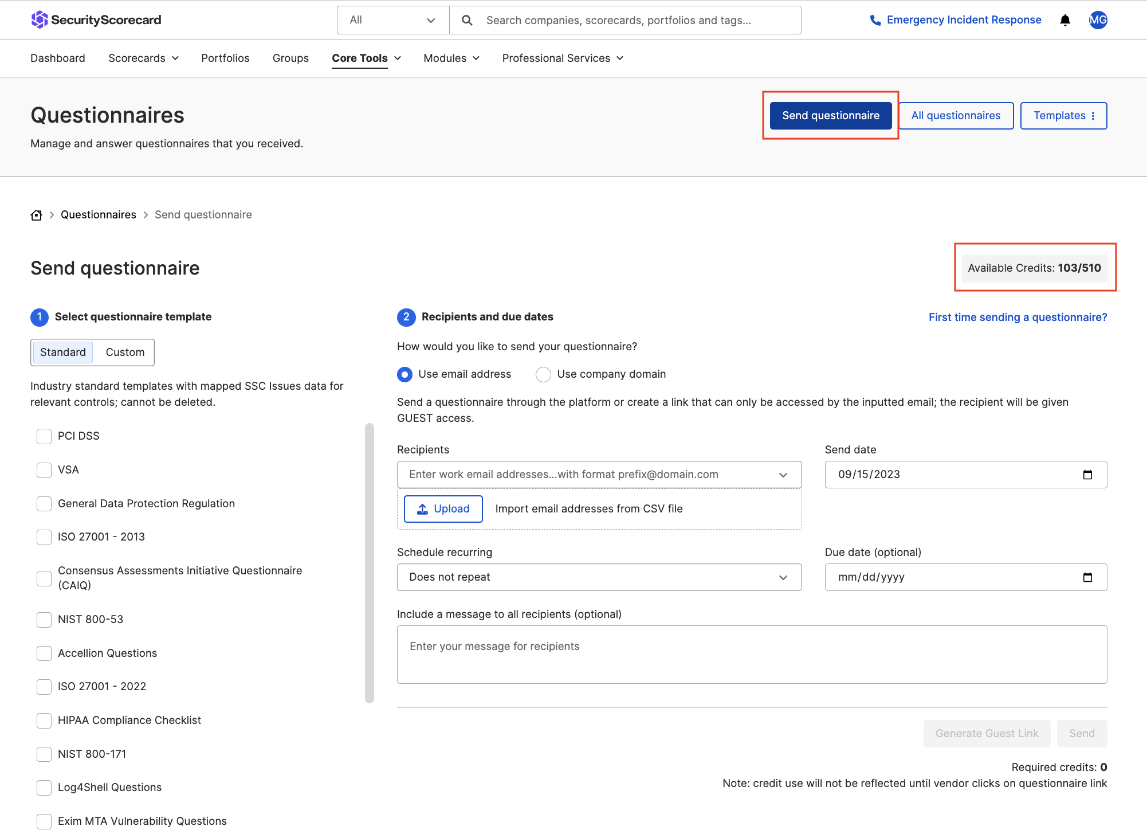Click the phone icon for Emergency Incident Response
This screenshot has height=830, width=1147.
(x=875, y=19)
